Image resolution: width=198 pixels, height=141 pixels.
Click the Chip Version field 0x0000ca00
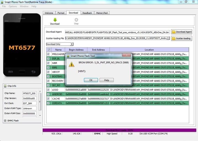click(30, 98)
